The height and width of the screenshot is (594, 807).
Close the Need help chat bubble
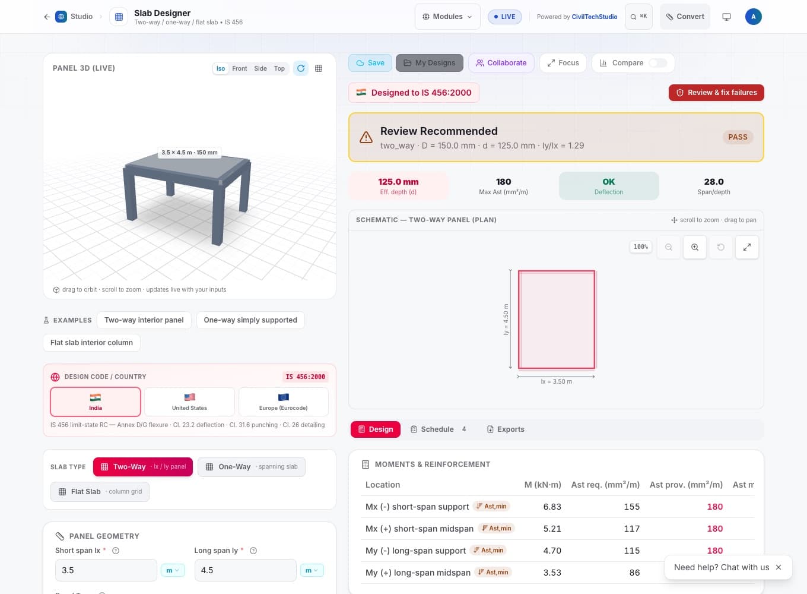point(779,567)
